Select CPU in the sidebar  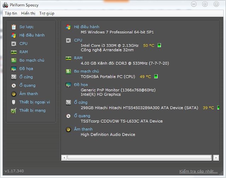tap(24, 44)
